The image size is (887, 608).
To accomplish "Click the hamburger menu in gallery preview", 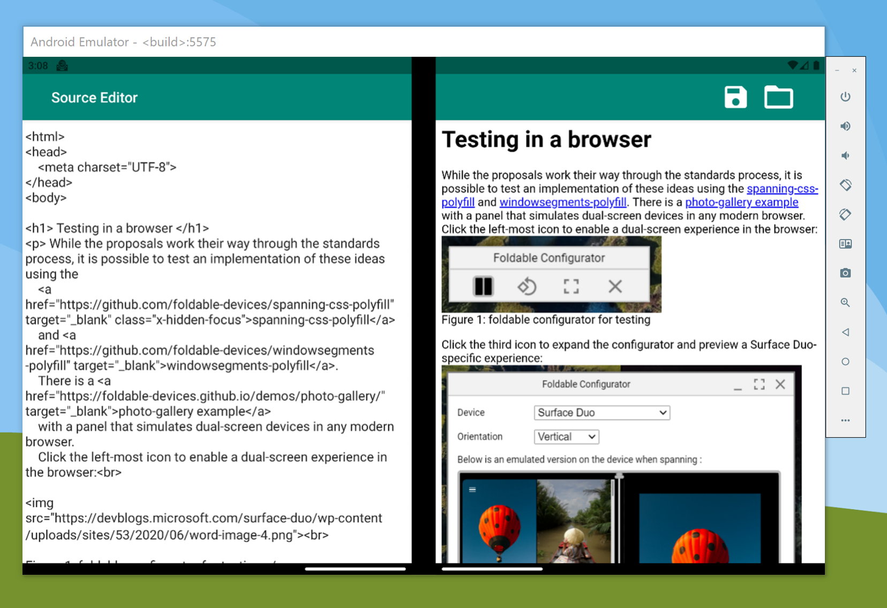I will point(472,490).
